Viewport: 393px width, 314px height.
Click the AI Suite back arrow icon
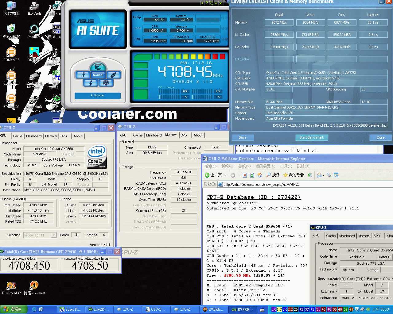pyautogui.click(x=202, y=3)
